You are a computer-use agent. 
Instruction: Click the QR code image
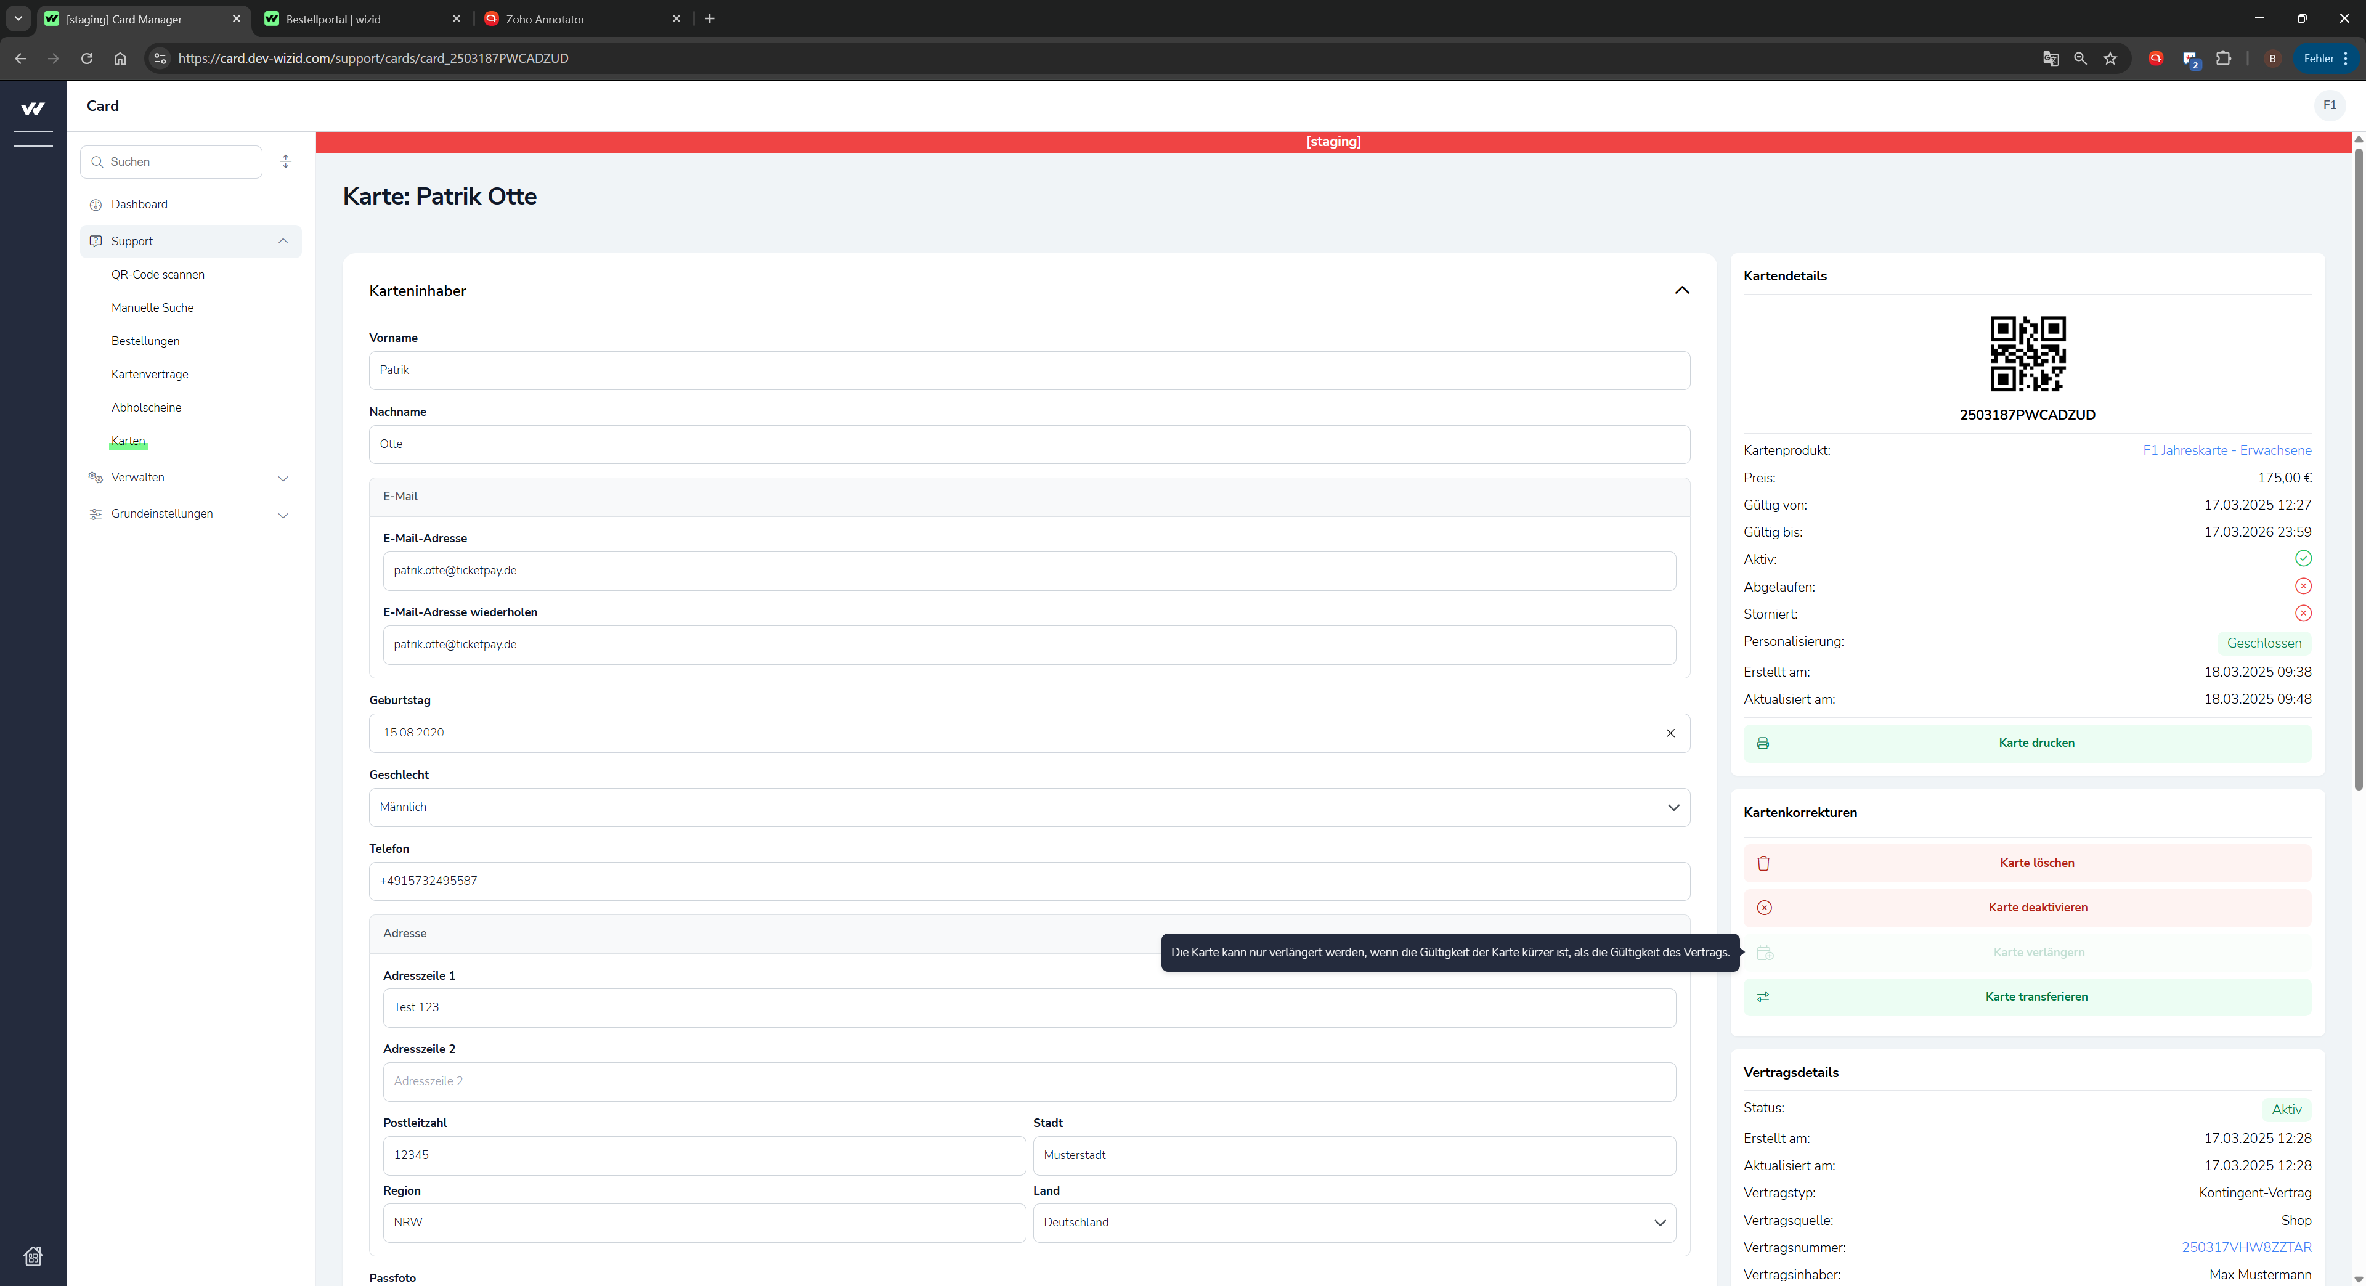coord(2027,354)
